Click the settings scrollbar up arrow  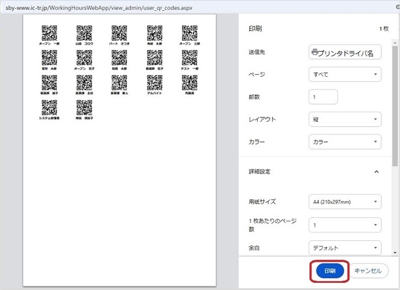395,43
